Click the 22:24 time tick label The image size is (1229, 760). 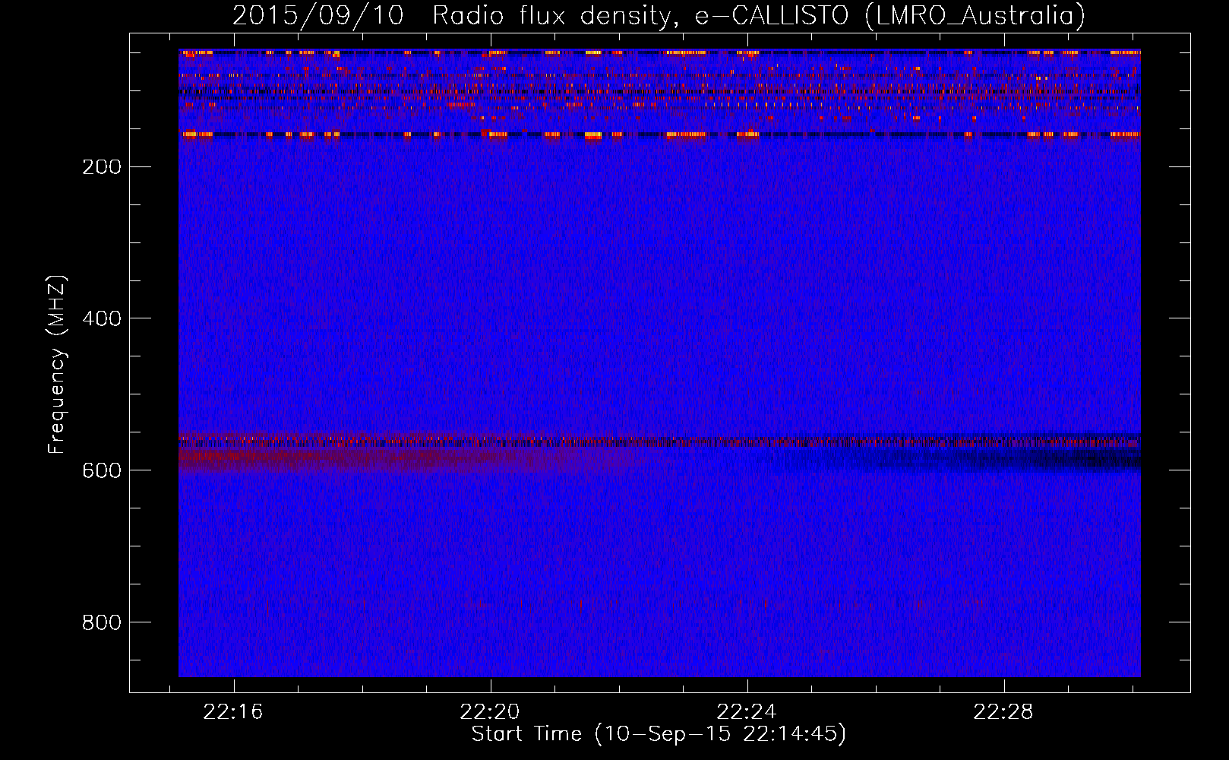point(747,712)
